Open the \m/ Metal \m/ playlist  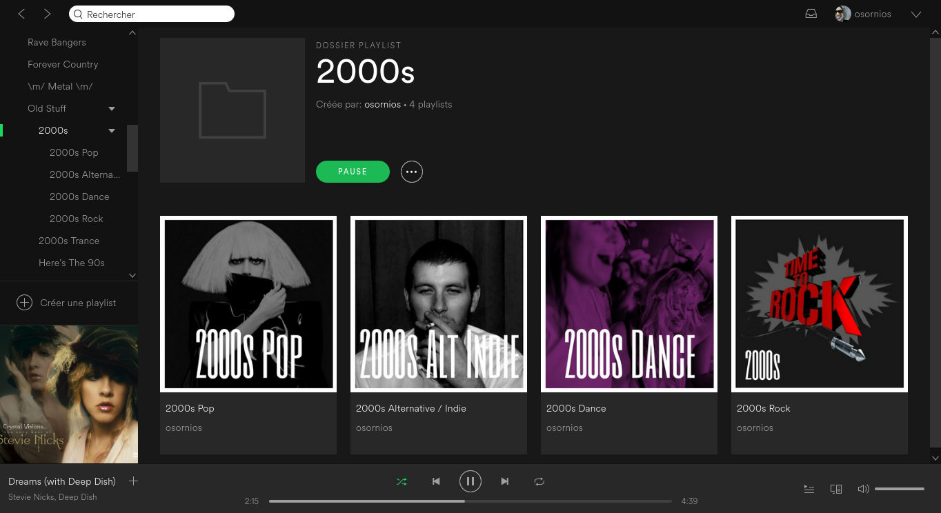click(x=60, y=86)
